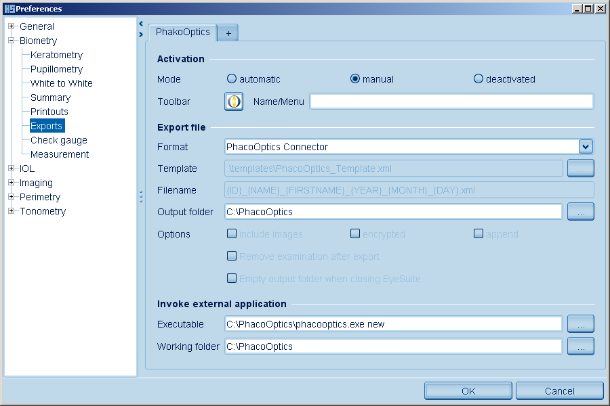This screenshot has width=610, height=406.
Task: Click the Name/Menu text field
Action: pos(451,101)
